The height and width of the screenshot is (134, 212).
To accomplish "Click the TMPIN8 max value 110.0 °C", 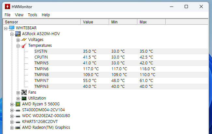I will pos(148,75).
